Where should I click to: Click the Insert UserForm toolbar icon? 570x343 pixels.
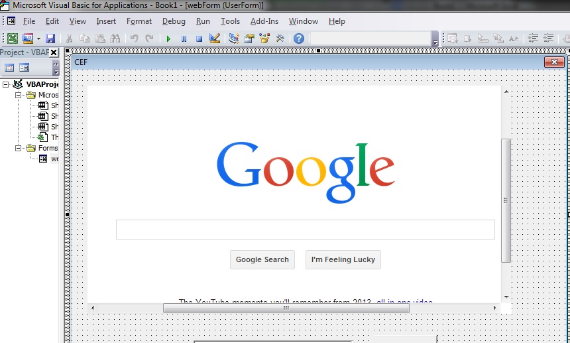[28, 38]
